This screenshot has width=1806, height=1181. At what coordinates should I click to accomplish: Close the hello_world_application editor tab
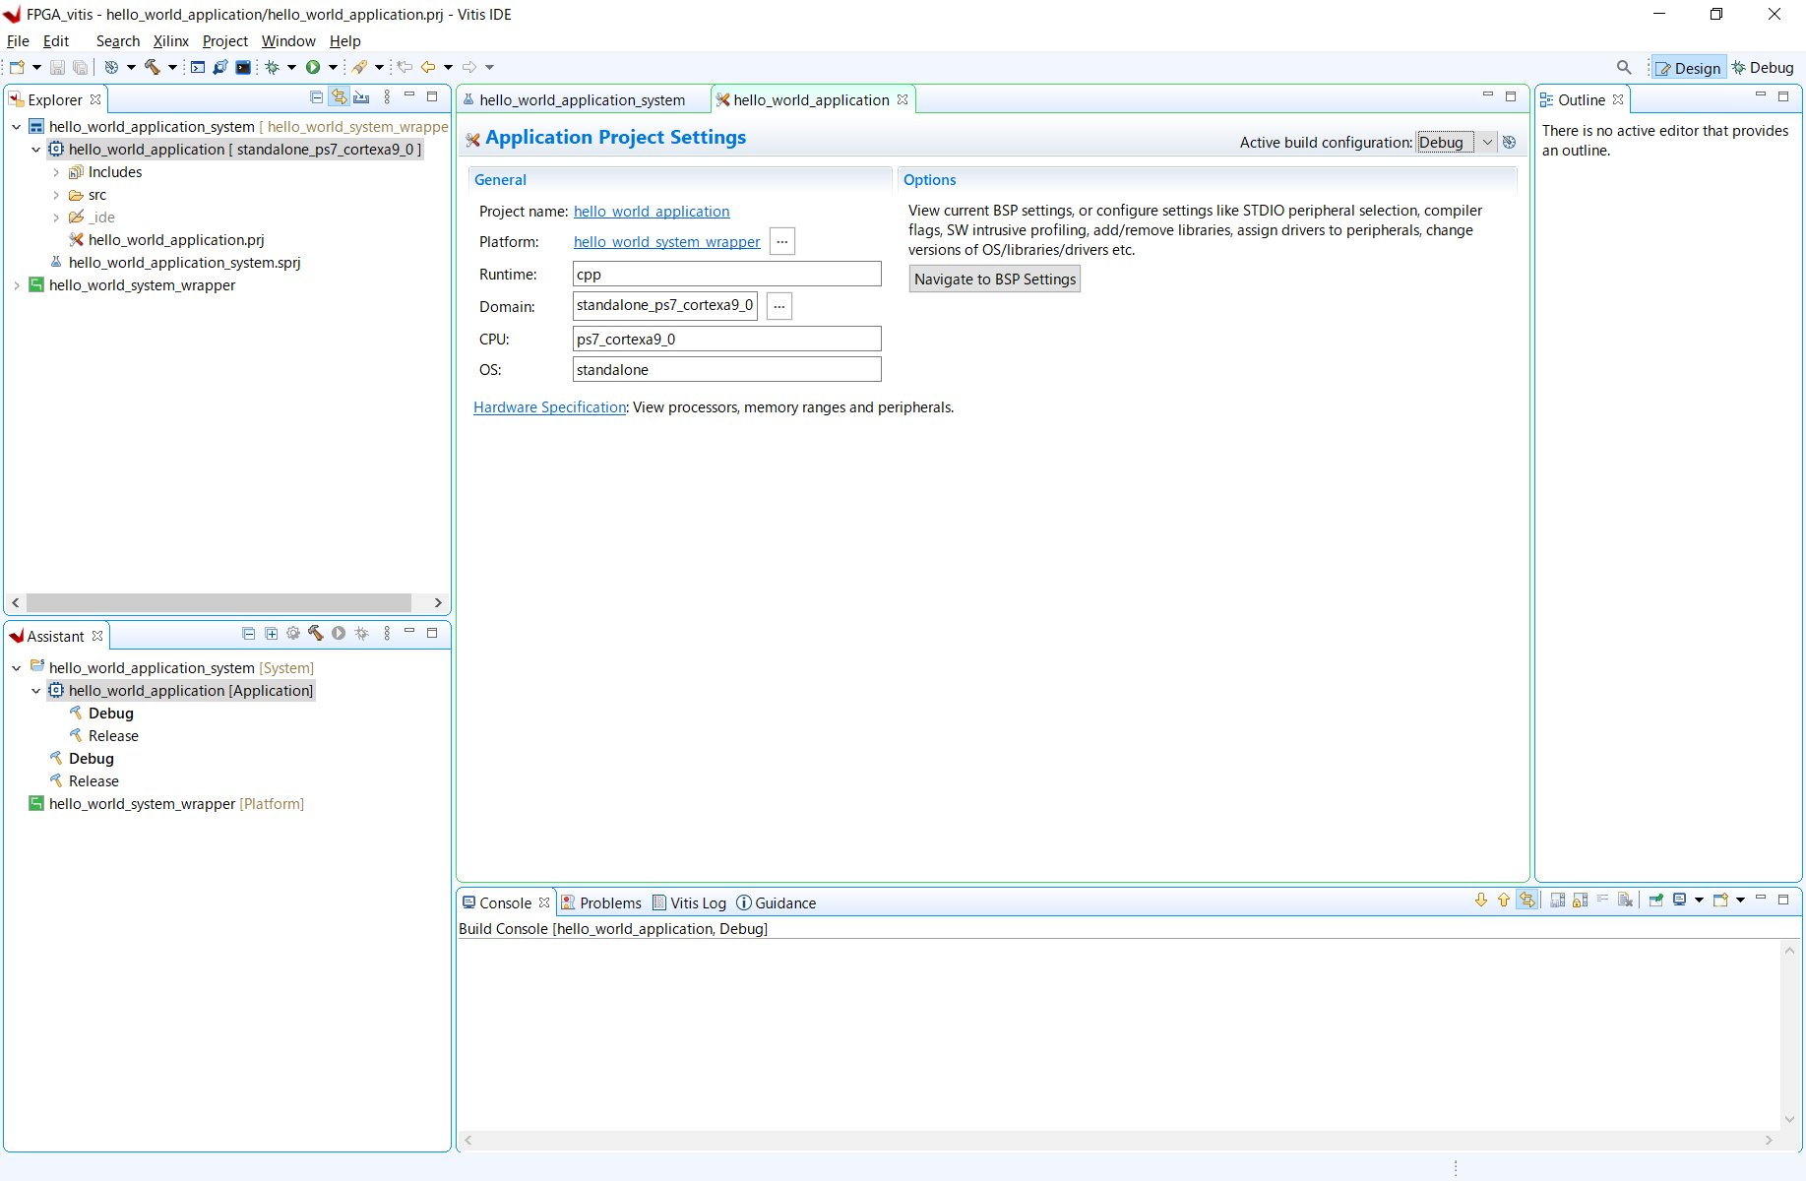pos(903,99)
